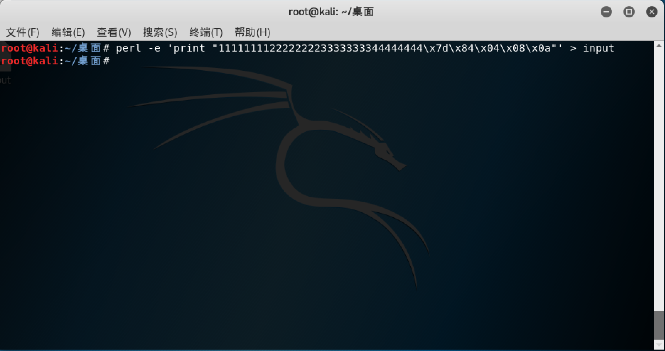Screen dimensions: 665x351
Task: Click the empty second root@kali prompt
Action: (x=55, y=61)
